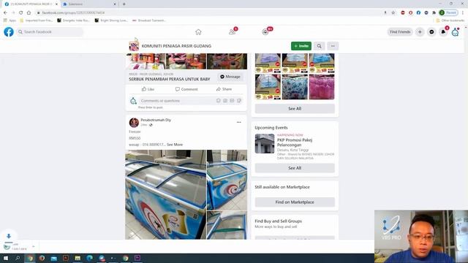Switch to the second browser tab
Screen dimensions: 468x263
89,4
